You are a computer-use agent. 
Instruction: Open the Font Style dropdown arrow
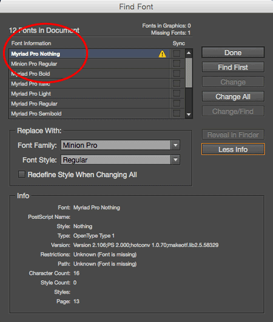(175, 159)
